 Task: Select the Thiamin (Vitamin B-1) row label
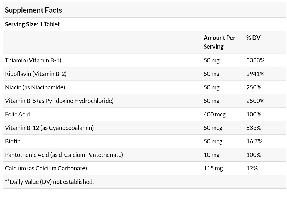33,60
